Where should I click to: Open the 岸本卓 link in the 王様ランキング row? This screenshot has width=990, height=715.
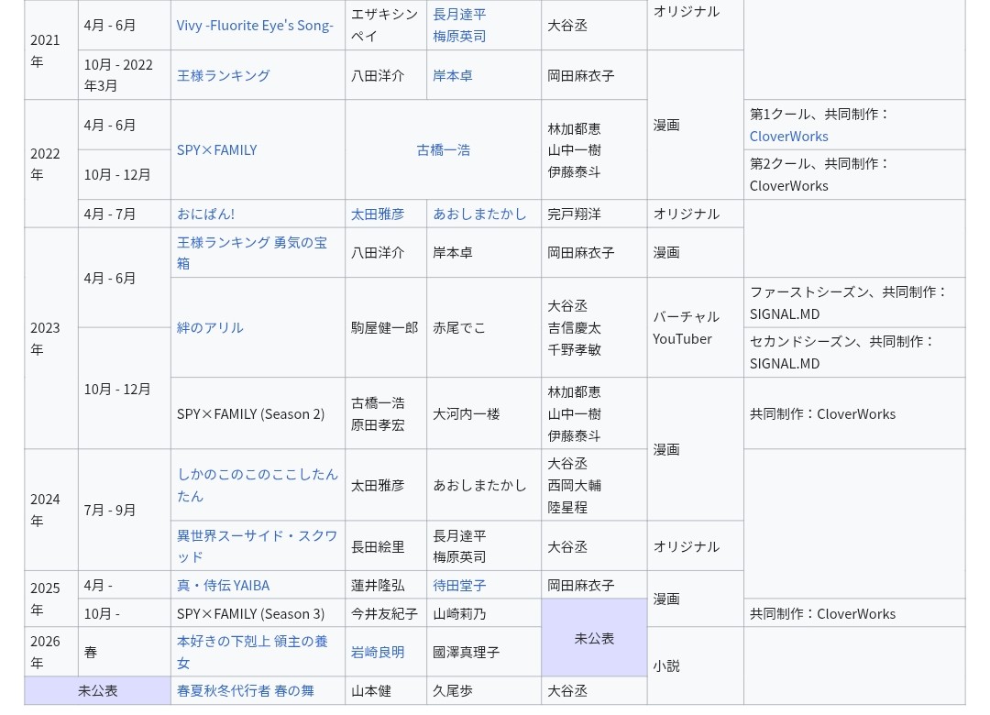(x=453, y=75)
